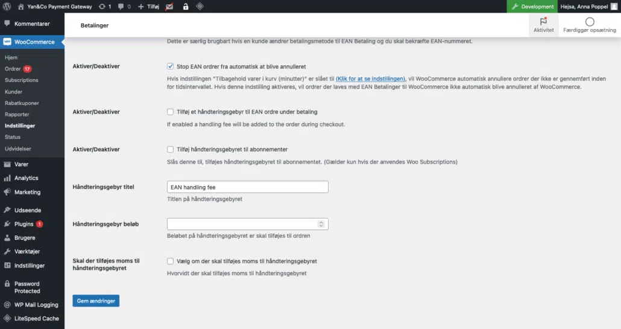Click the Password Protected lock icon
Screen dimensions: 621x329
(7, 283)
